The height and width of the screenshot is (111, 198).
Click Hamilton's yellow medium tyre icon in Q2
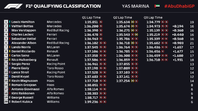pos(132,22)
